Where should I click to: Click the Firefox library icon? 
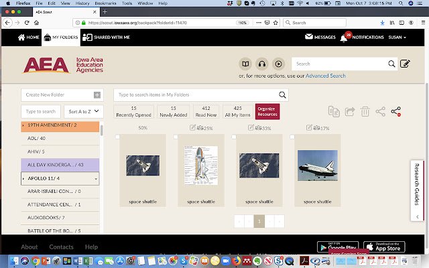click(x=392, y=23)
